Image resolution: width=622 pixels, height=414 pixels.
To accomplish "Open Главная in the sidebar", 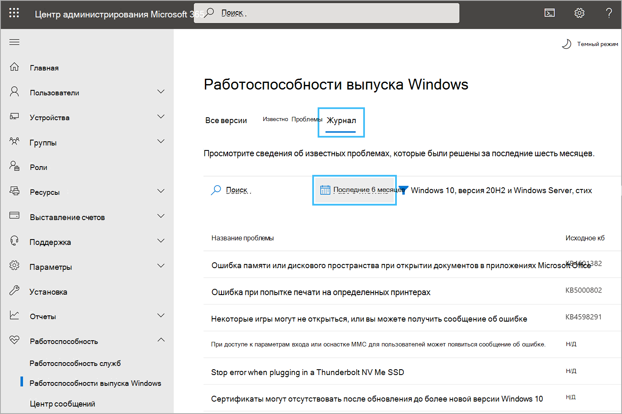I will pos(44,68).
